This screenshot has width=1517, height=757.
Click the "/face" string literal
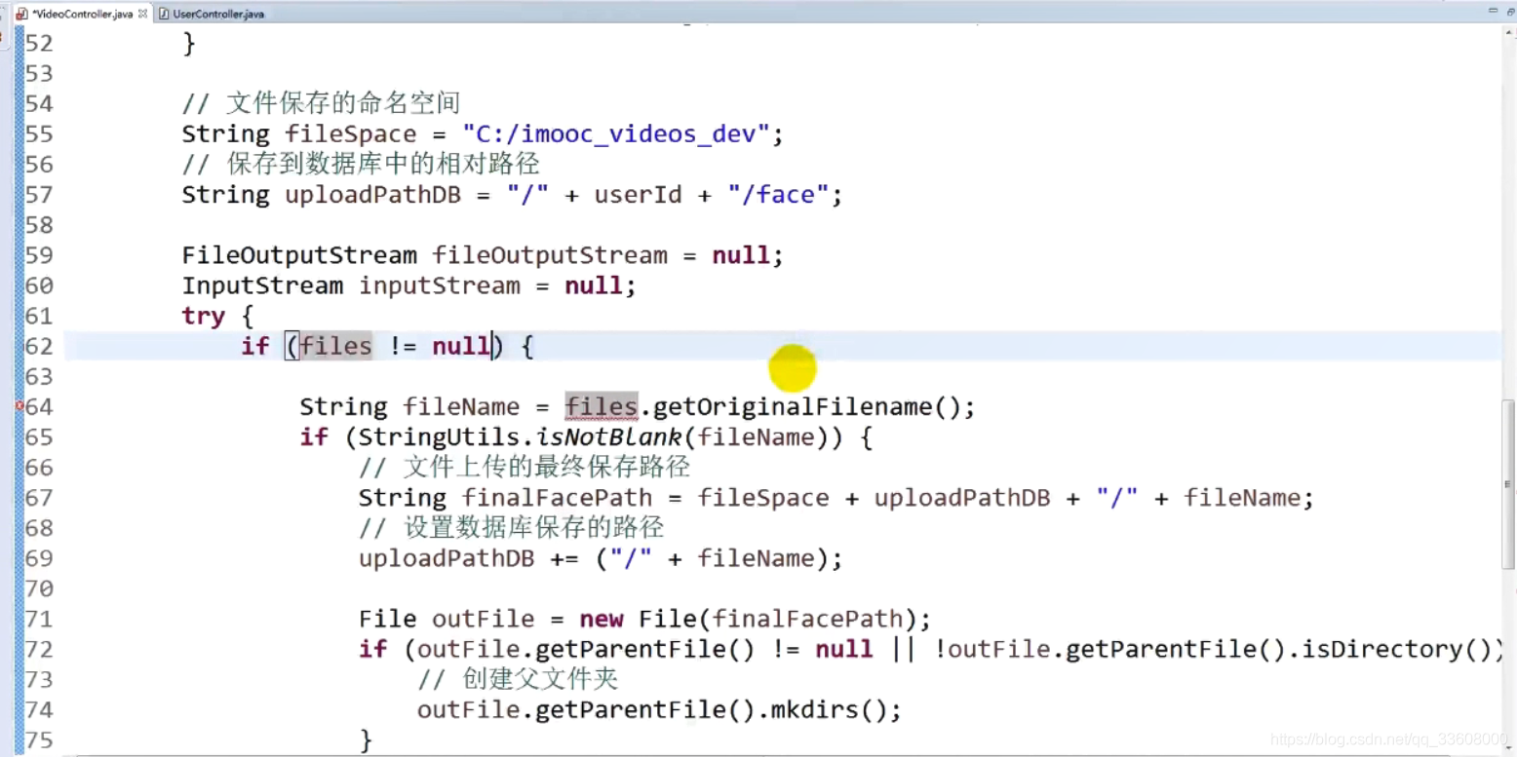pos(778,195)
